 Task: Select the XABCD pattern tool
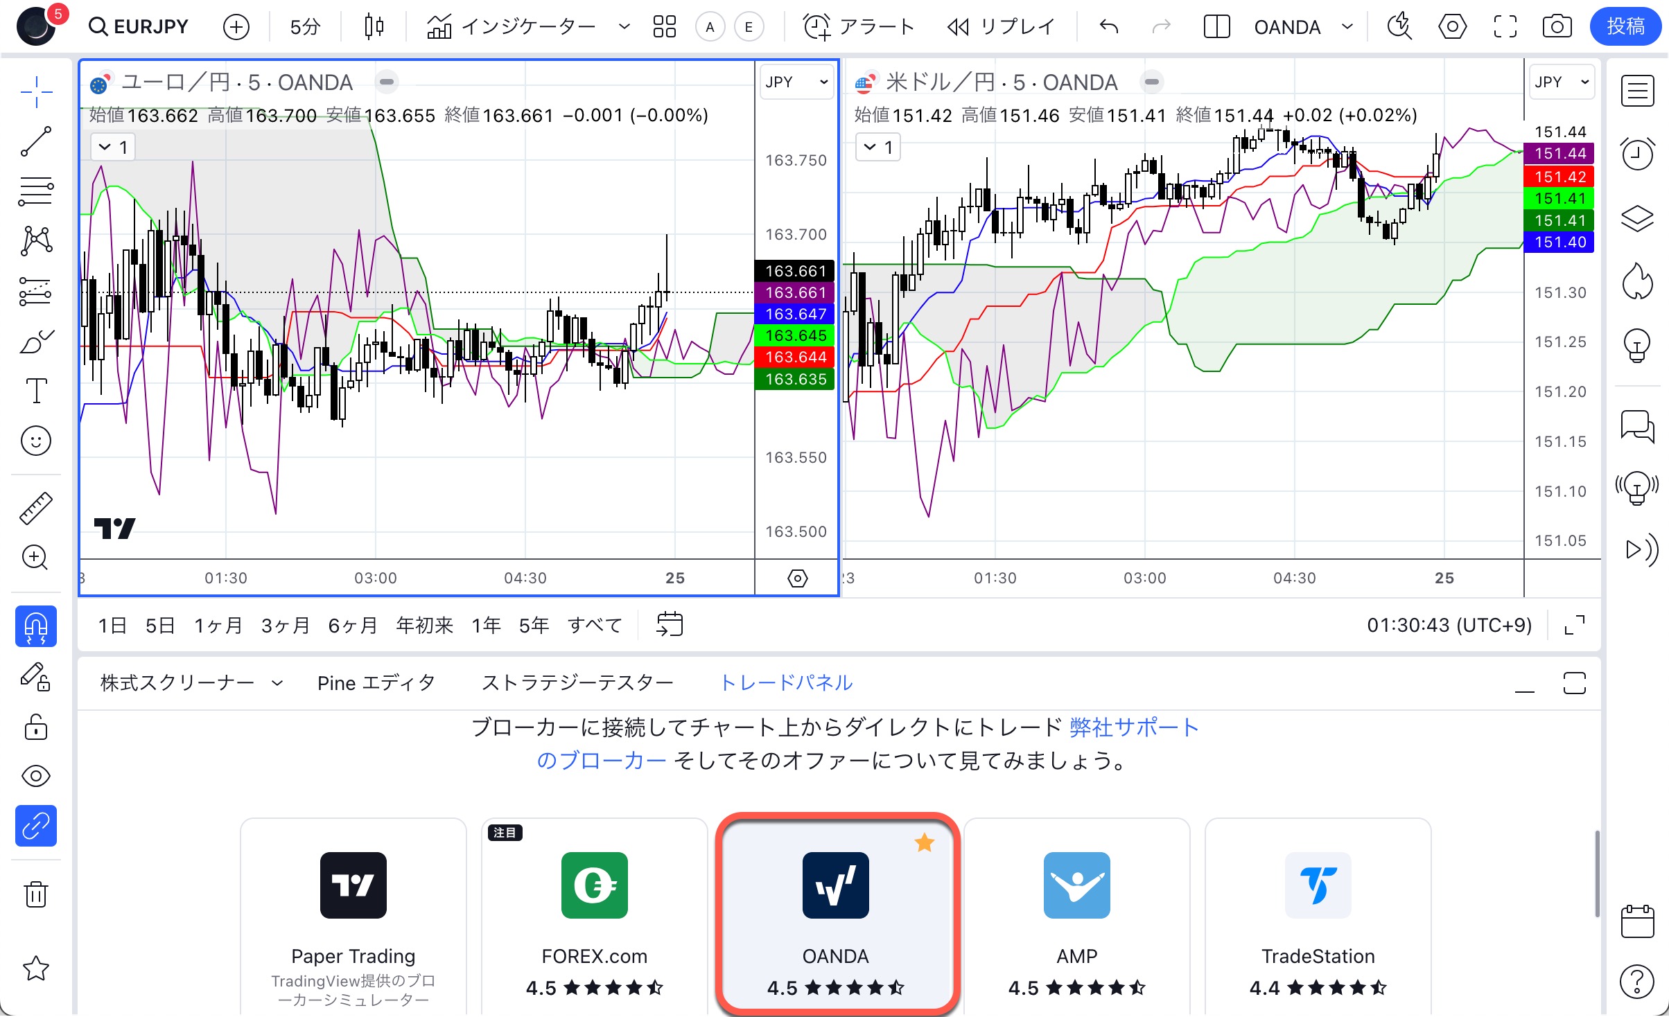click(x=36, y=240)
